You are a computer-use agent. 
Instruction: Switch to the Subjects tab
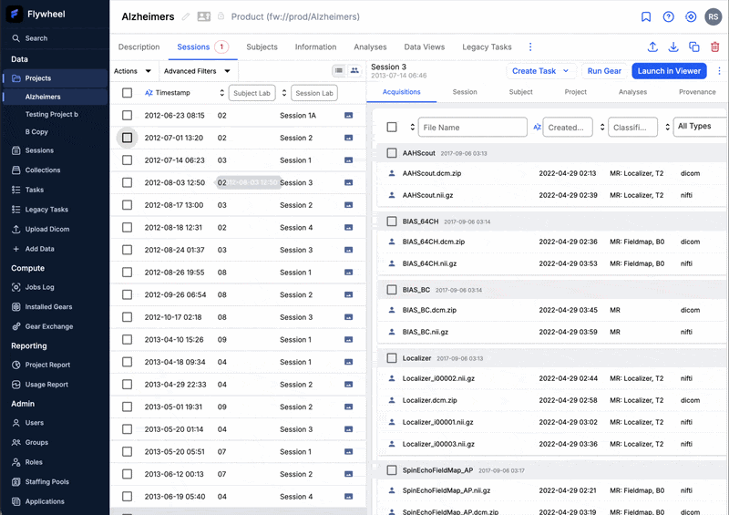click(x=262, y=47)
